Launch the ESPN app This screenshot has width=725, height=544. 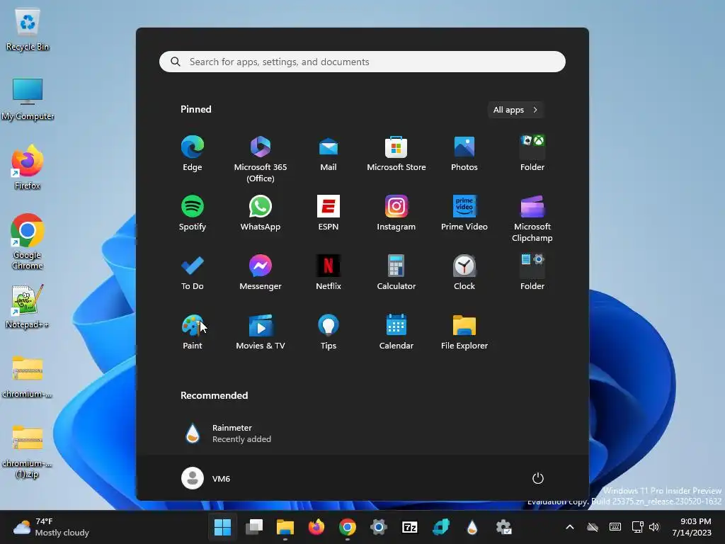(x=329, y=212)
